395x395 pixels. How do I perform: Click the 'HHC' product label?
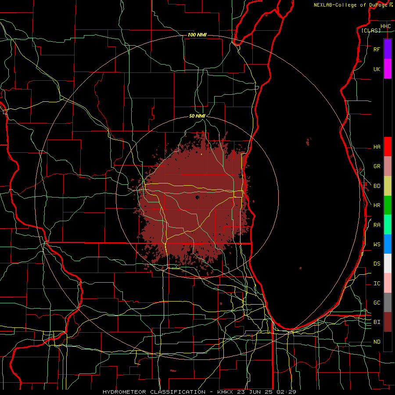coord(385,26)
